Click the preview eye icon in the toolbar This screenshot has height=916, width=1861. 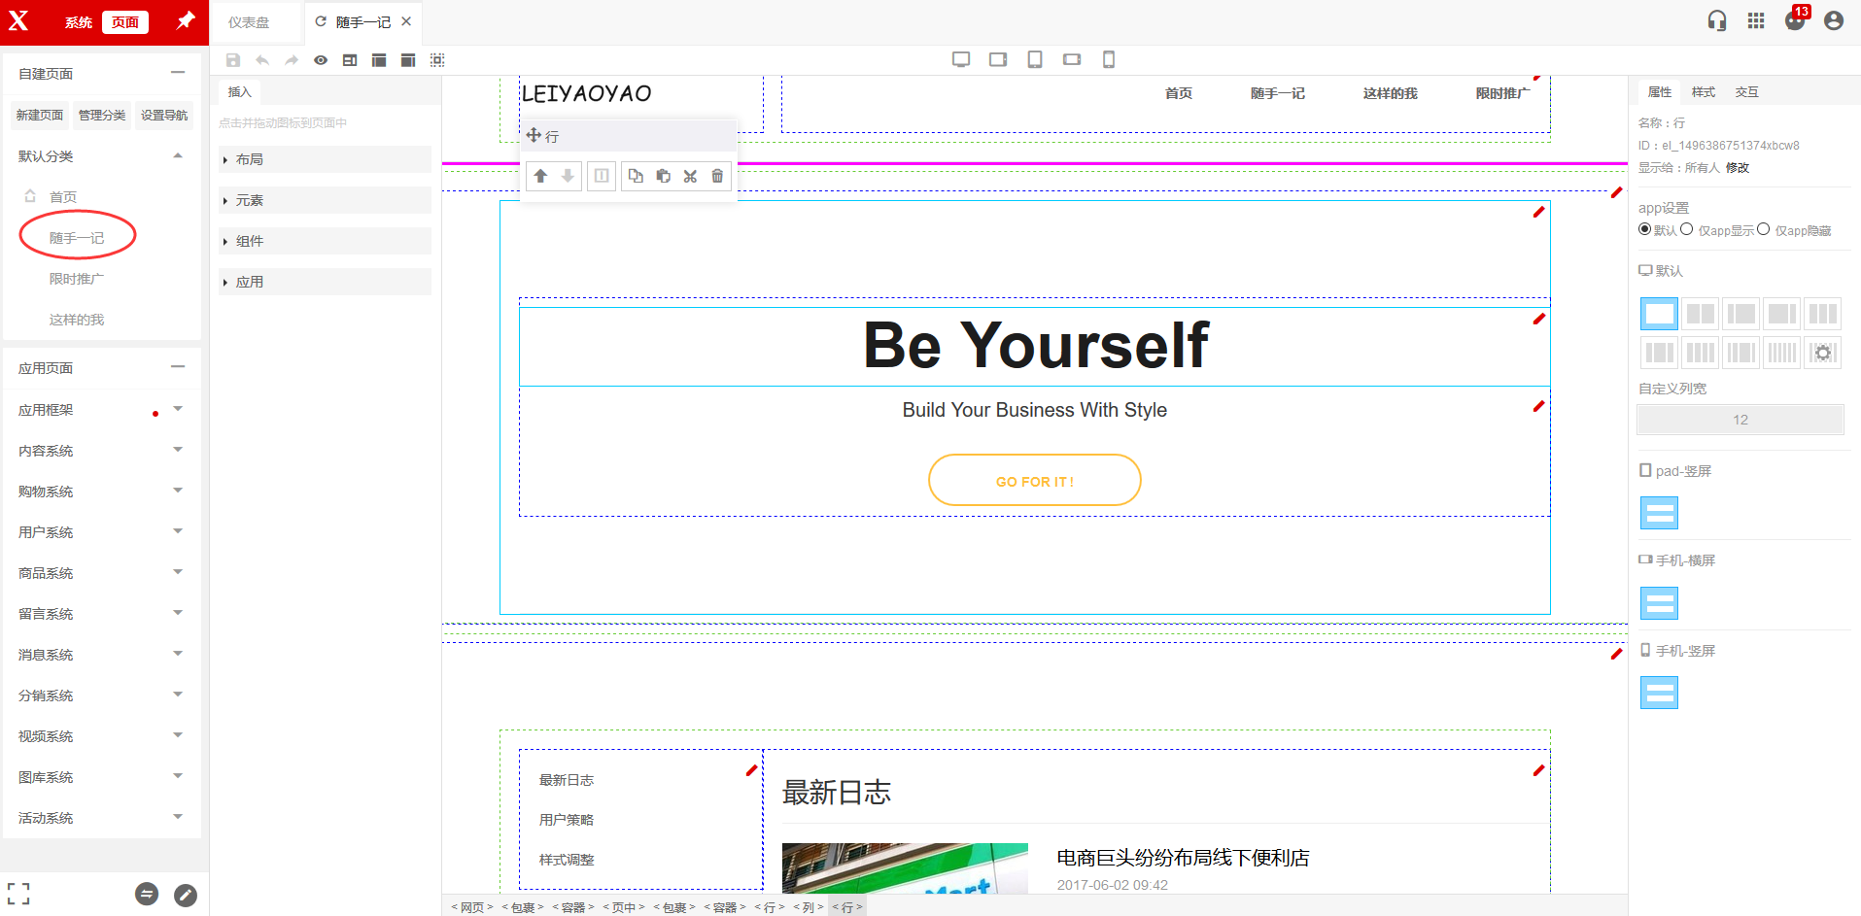(321, 60)
